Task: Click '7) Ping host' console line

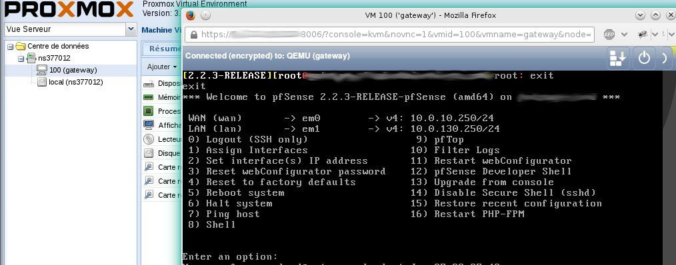Action: click(x=224, y=214)
